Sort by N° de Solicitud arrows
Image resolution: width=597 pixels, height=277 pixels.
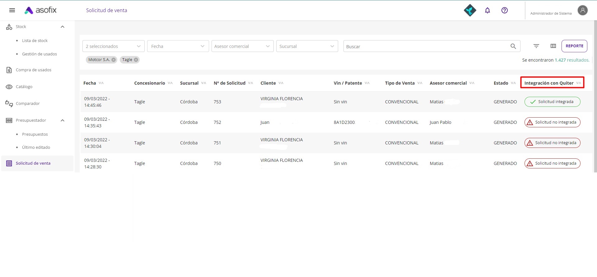[251, 83]
